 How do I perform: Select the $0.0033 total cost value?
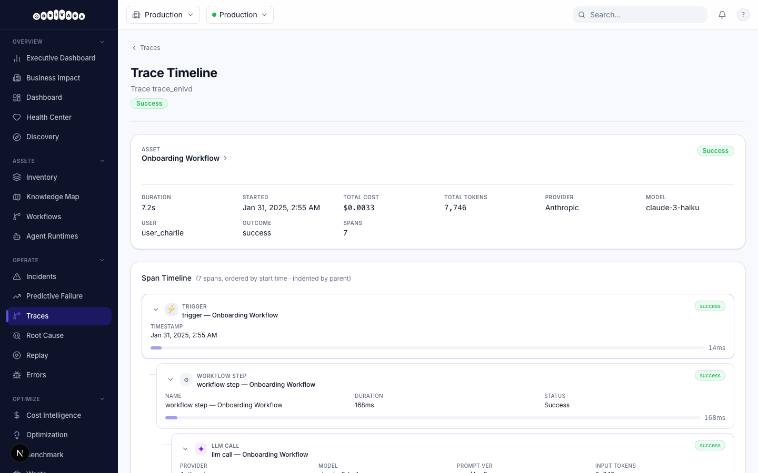359,208
